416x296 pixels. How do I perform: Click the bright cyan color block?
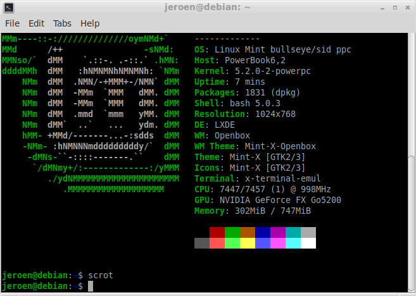coord(293,243)
